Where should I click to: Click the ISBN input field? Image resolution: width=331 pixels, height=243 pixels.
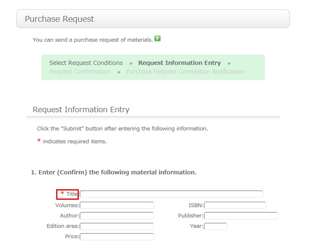point(235,205)
